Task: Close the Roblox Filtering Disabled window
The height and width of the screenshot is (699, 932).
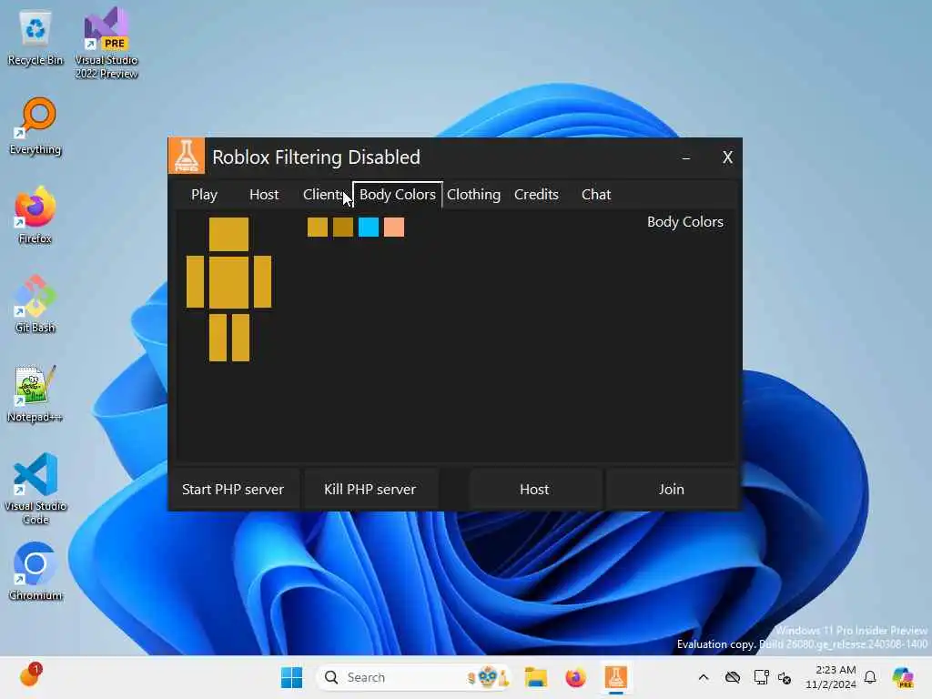Action: [727, 157]
